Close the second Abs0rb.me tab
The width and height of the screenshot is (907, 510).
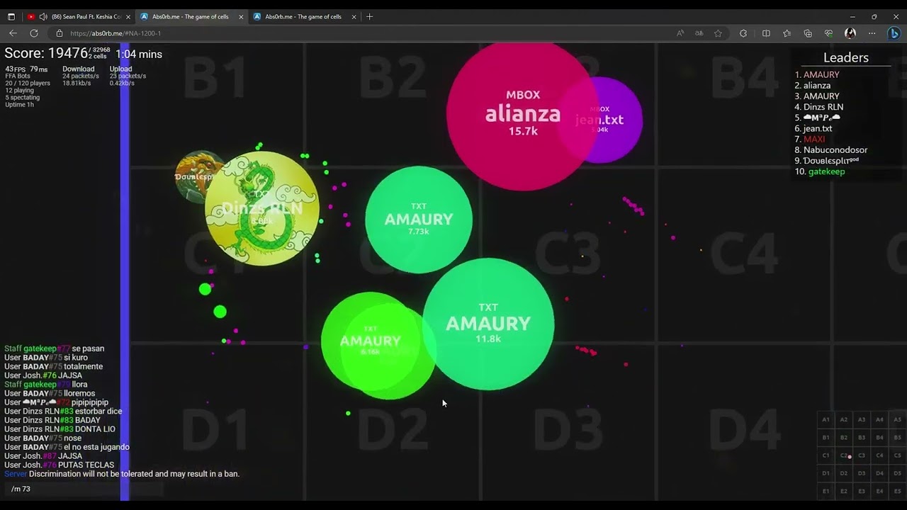pos(354,16)
